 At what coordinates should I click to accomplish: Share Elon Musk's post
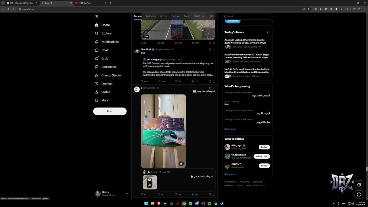coord(214,81)
